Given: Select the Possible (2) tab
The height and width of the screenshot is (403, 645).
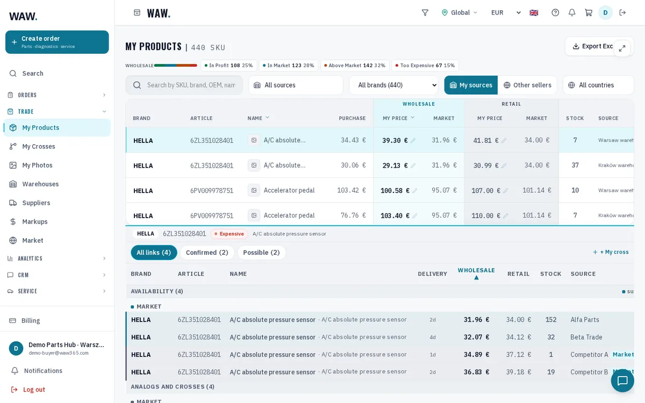Looking at the screenshot, I should click(x=261, y=253).
